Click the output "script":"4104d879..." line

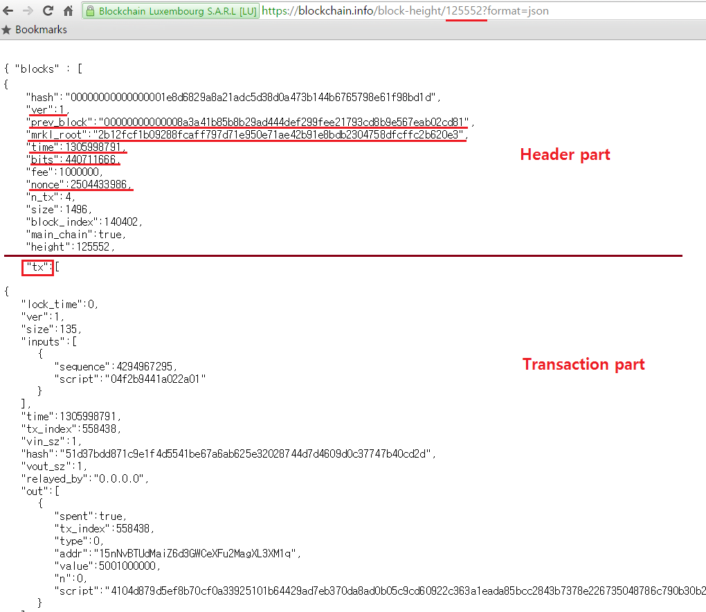[380, 591]
